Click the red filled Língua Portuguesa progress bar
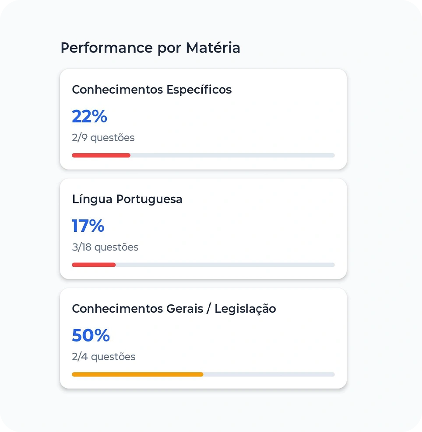Screen dimensions: 422x432 pos(94,265)
